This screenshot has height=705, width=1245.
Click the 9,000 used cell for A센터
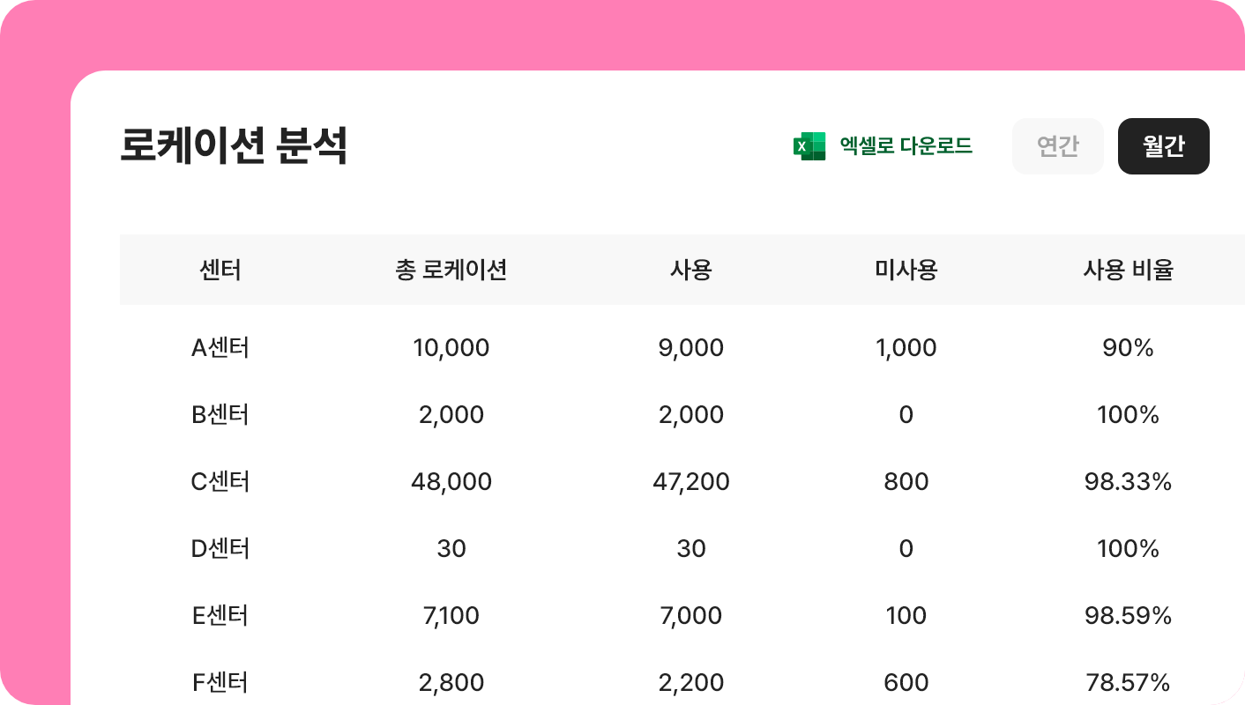691,348
